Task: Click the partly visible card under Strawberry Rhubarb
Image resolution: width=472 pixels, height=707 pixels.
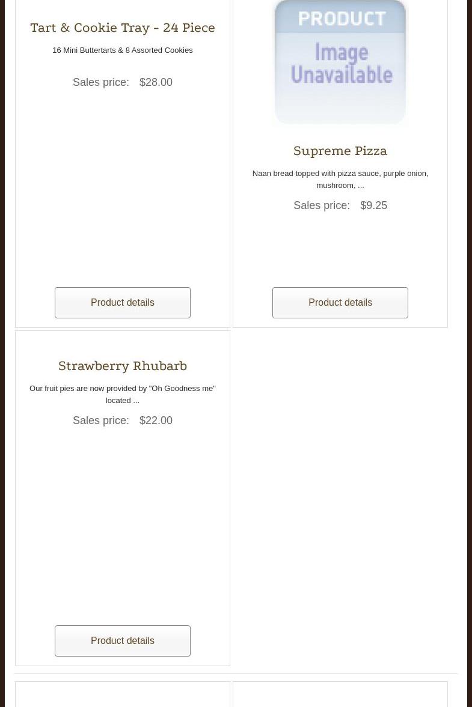Action: tap(123, 695)
